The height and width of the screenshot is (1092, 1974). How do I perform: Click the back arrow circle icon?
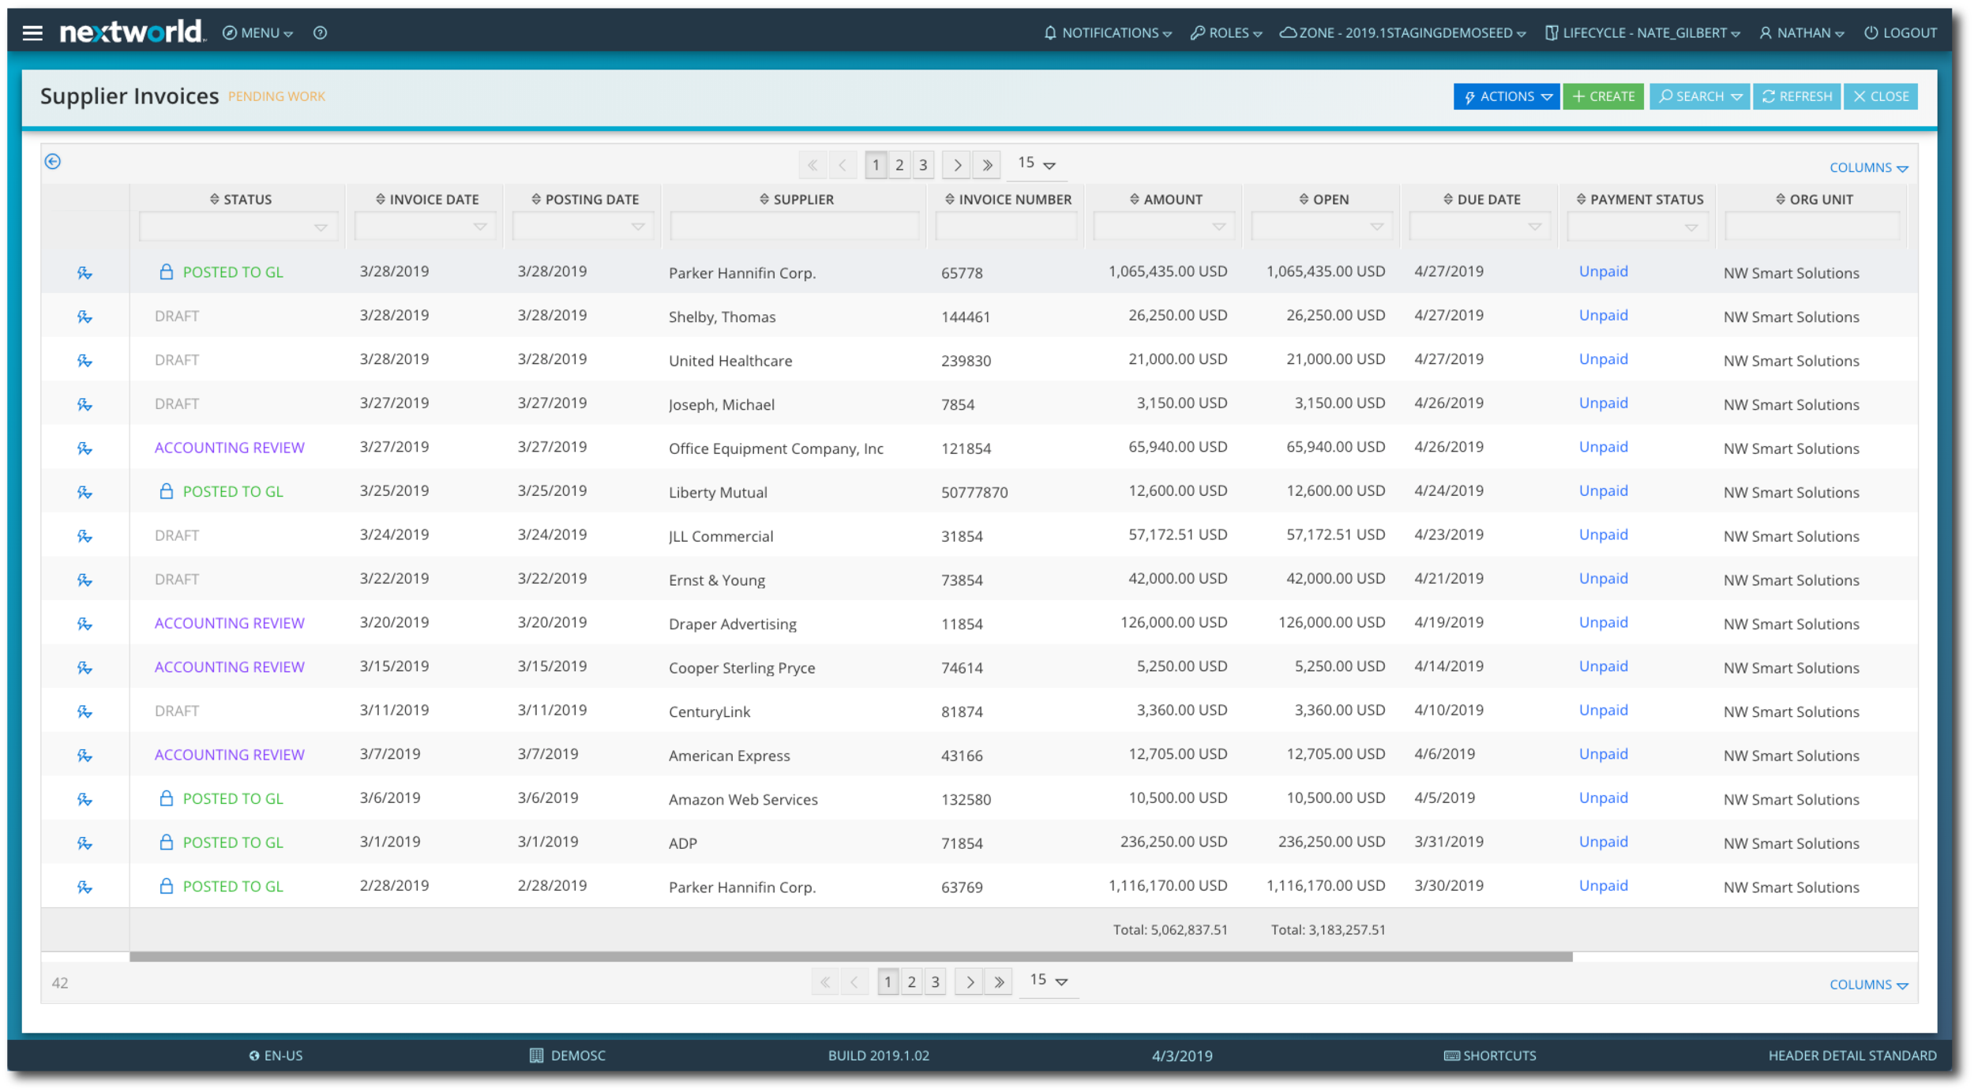(x=53, y=162)
